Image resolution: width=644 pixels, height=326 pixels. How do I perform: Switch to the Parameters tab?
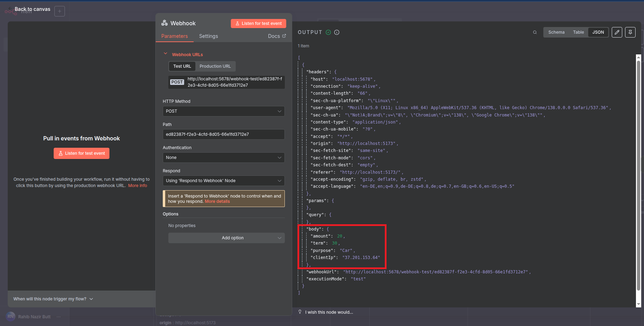click(x=174, y=36)
